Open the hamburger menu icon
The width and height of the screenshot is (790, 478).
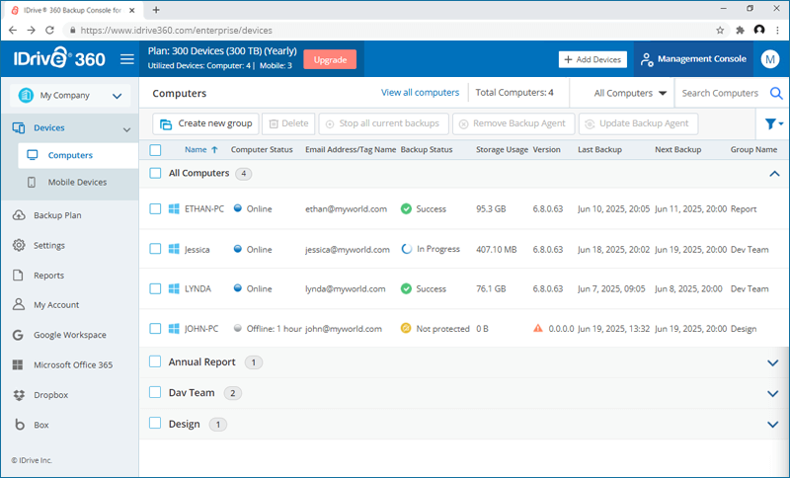[126, 59]
